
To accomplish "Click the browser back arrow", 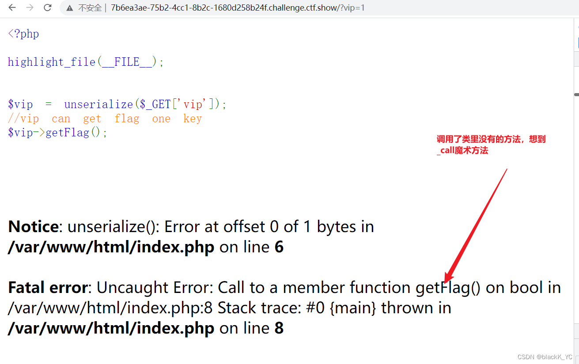I will pos(12,8).
